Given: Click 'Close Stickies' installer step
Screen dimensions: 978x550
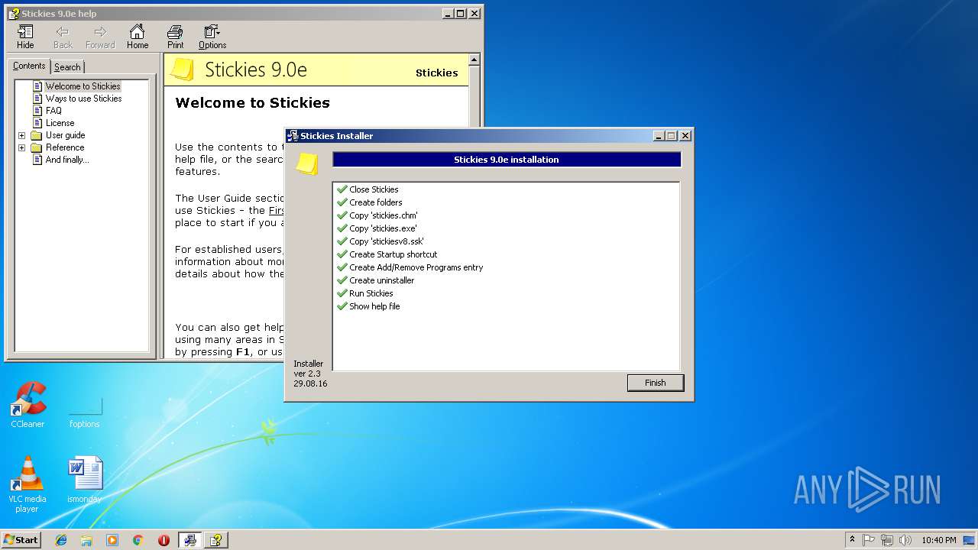Looking at the screenshot, I should pos(374,189).
